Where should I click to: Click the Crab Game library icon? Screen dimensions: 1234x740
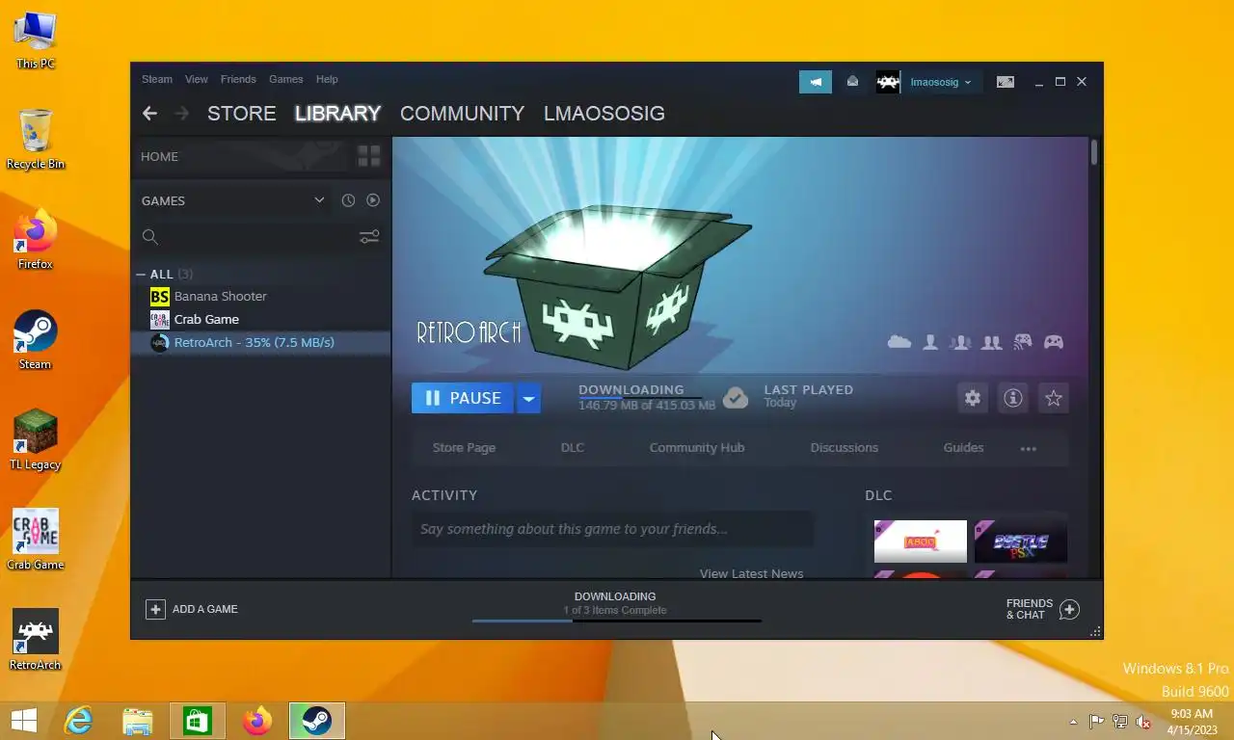(159, 319)
